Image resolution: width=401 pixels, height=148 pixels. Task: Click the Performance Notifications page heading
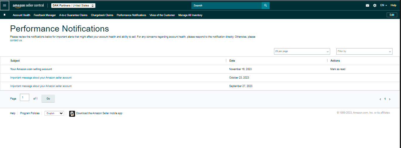(x=59, y=29)
